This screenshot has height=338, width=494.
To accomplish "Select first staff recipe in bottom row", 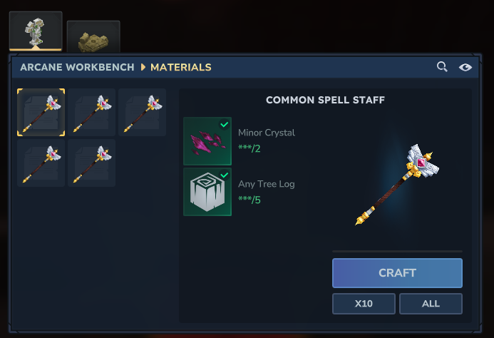I will (41, 163).
